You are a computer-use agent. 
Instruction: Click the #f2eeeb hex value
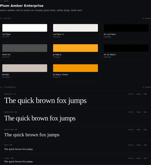57,37
